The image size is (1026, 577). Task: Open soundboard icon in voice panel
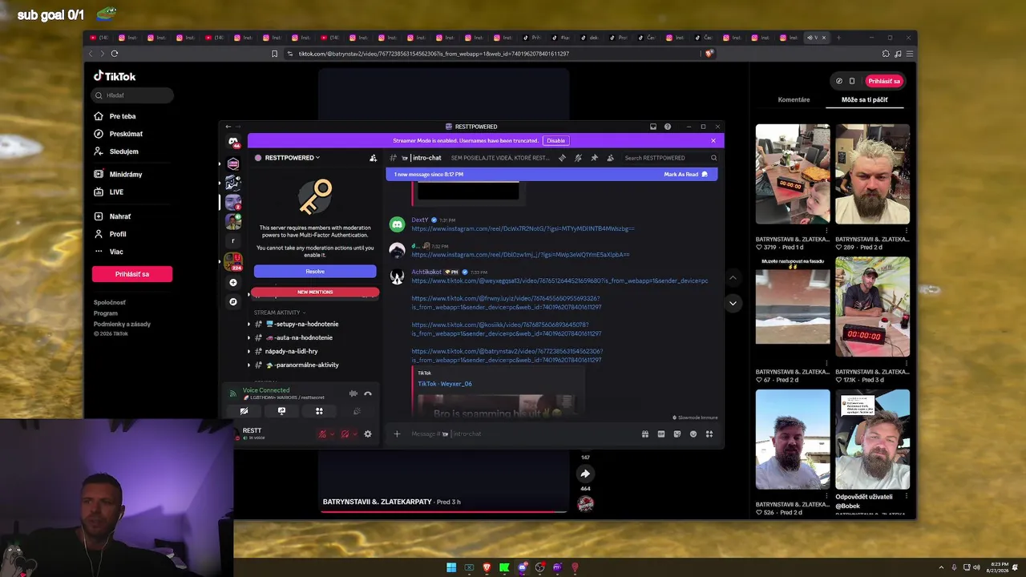[x=357, y=411]
